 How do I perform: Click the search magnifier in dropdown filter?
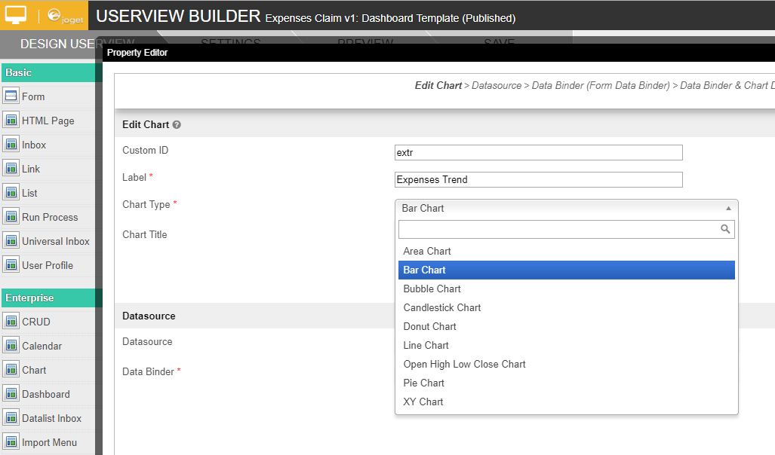725,229
